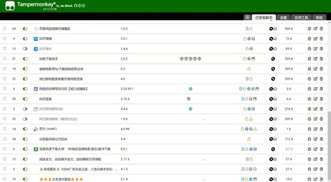
Task: Select checkbox of 药方 (YAWF) row
Action: 5,129
